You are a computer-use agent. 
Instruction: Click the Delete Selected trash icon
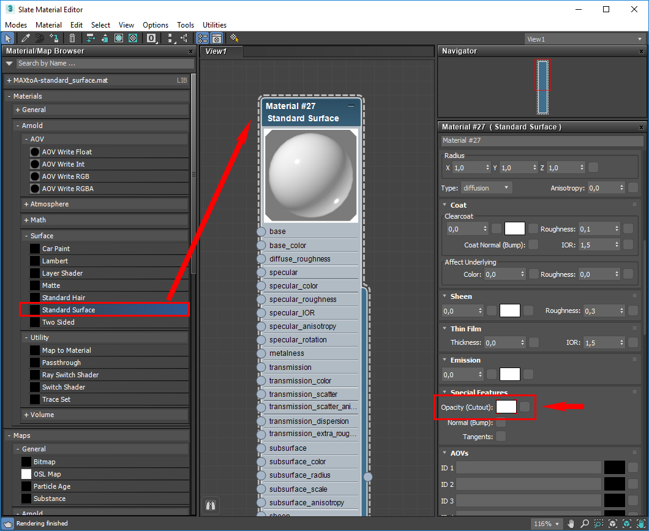(72, 38)
